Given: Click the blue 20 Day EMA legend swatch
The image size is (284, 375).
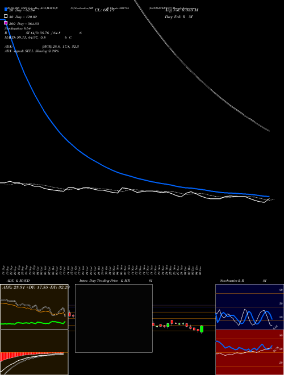Looking at the screenshot, I should tap(6, 9).
